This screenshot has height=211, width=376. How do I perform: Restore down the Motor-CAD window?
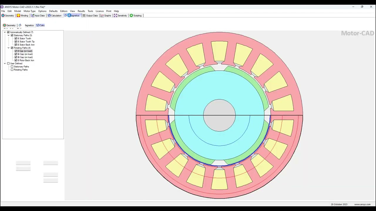point(362,7)
